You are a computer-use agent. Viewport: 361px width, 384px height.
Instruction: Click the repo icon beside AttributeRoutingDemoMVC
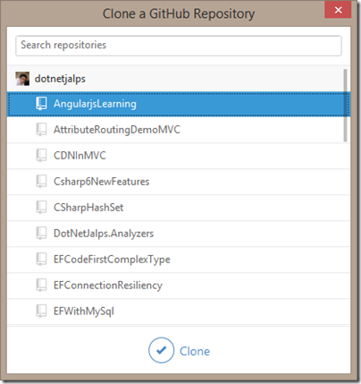point(41,130)
